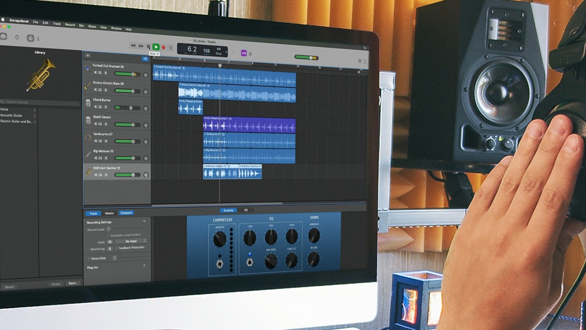The image size is (586, 330).
Task: Open the Share menu
Action: [92, 26]
